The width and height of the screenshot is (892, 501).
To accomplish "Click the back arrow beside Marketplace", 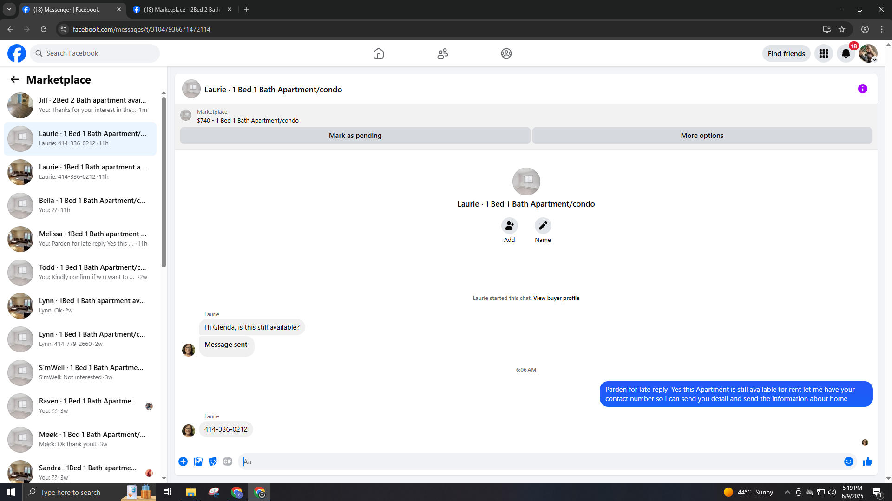I will pyautogui.click(x=15, y=79).
